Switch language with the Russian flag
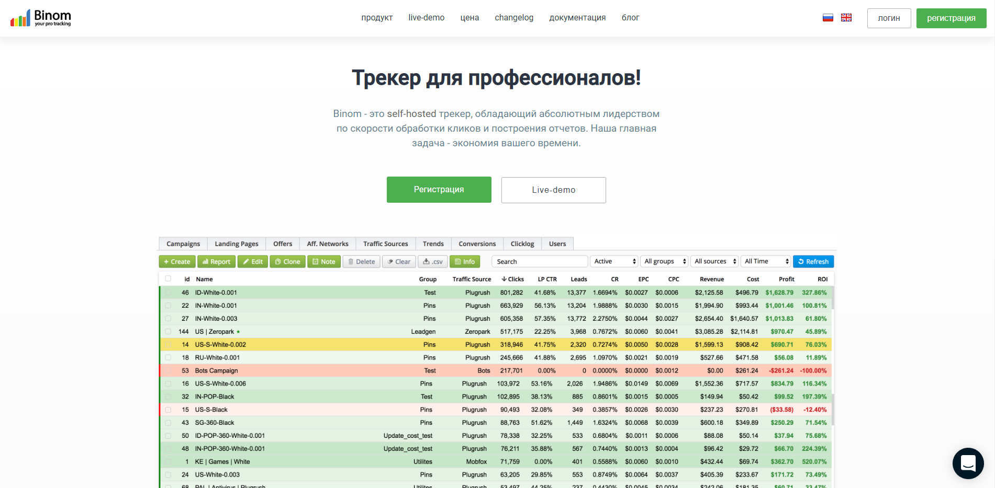The width and height of the screenshot is (995, 488). tap(828, 18)
